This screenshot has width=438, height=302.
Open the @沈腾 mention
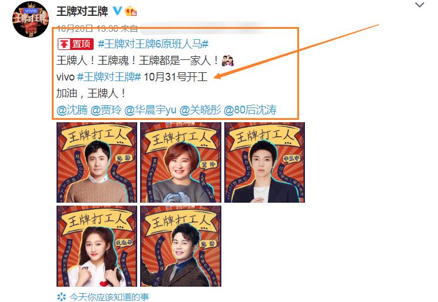(x=72, y=110)
